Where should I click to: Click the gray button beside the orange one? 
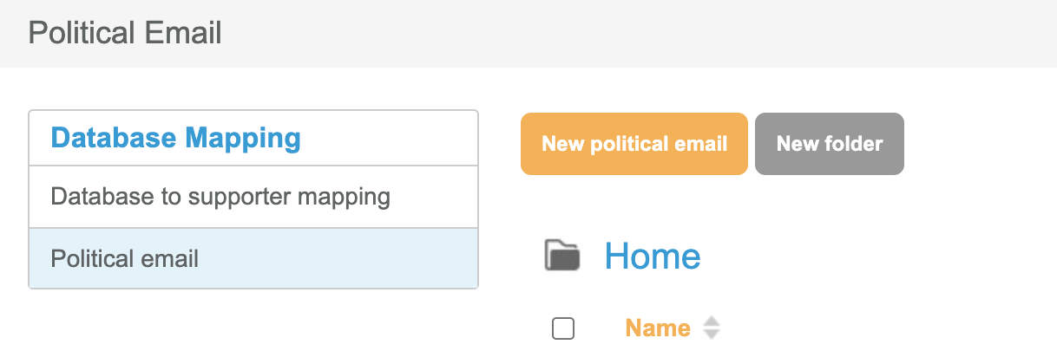click(x=829, y=144)
